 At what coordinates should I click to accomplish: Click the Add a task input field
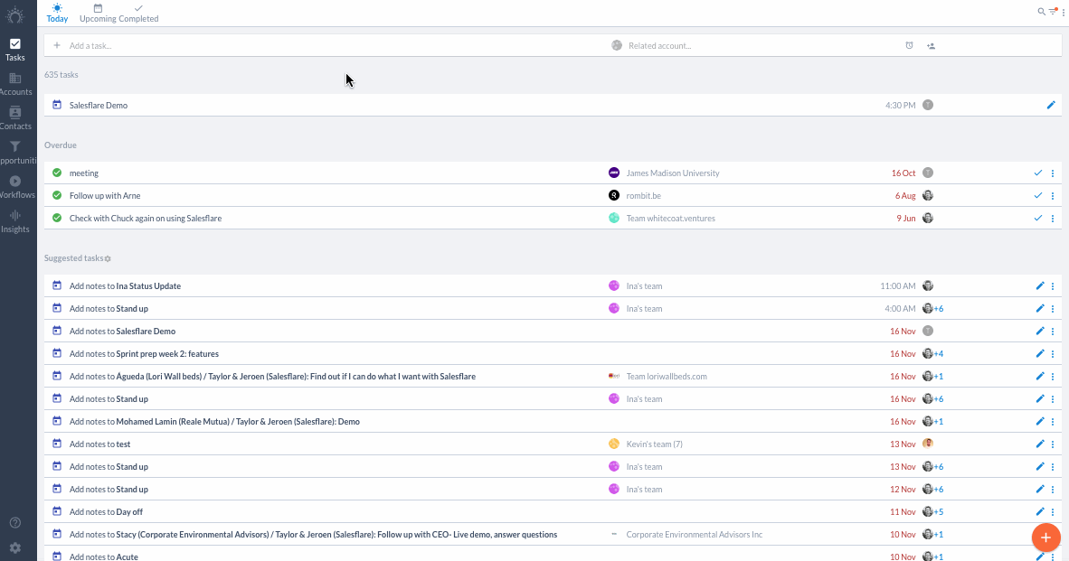coord(327,45)
